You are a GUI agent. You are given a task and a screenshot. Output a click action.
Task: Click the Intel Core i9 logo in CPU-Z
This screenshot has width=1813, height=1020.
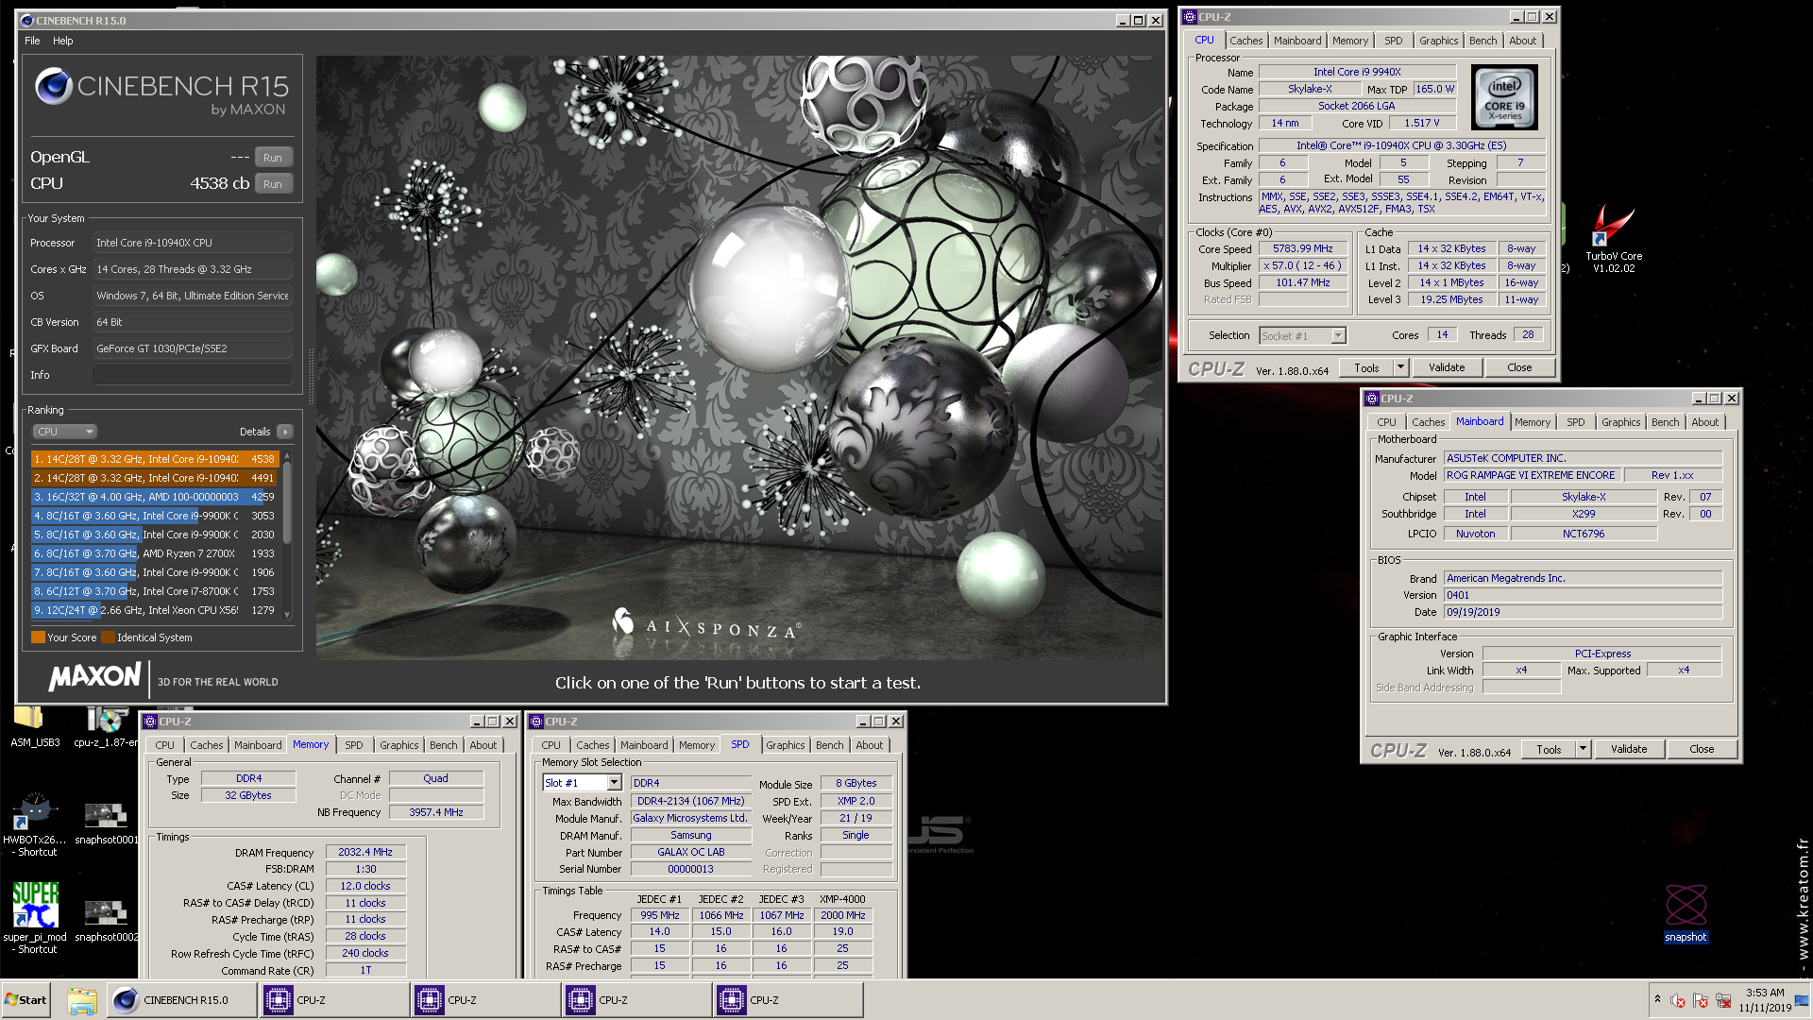click(x=1504, y=97)
